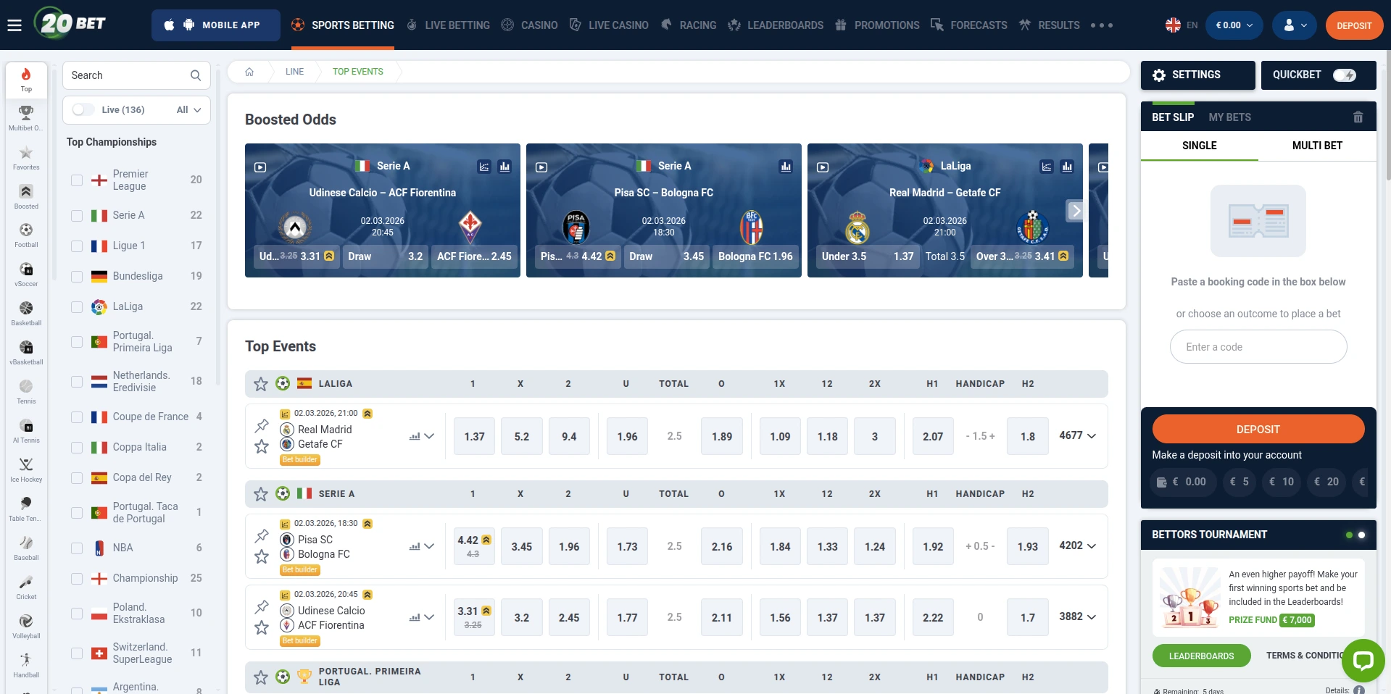Tick the Bundesliga checkbox

[77, 277]
